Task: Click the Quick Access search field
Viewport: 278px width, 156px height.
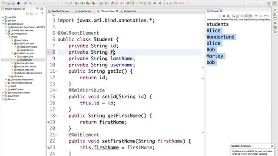Action: 254,3
